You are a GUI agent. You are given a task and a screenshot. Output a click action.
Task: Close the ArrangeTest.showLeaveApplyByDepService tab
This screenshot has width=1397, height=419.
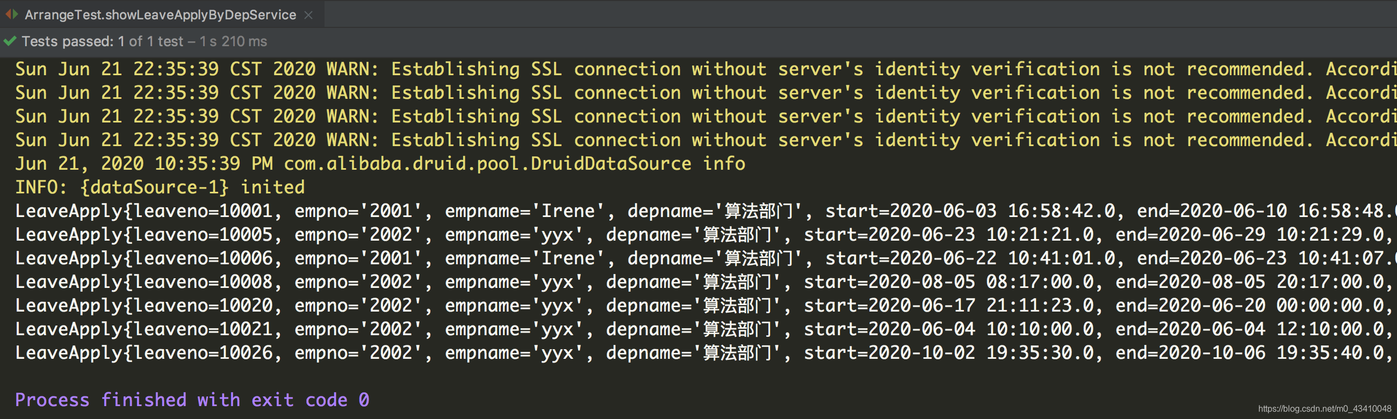308,15
